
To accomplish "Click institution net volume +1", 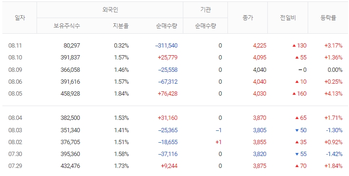I will (218, 142).
